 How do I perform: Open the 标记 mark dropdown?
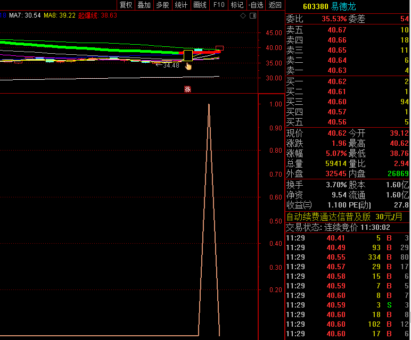tap(237, 5)
